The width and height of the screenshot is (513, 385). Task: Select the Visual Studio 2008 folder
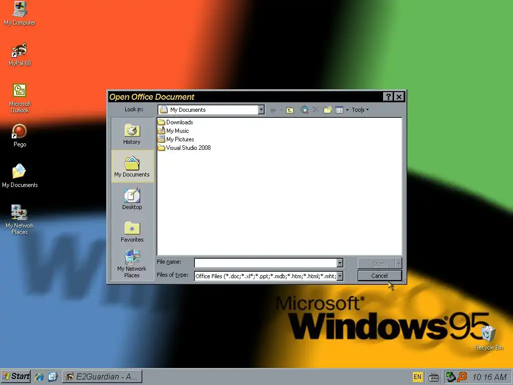(x=184, y=148)
